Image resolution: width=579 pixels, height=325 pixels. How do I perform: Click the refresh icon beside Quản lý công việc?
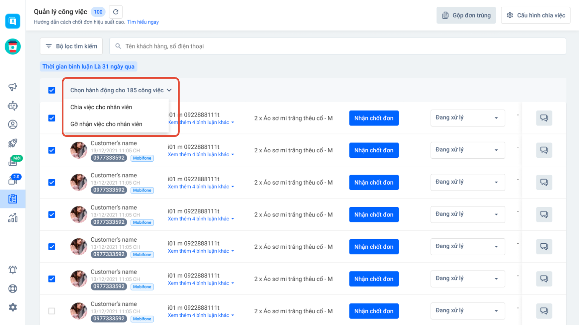(116, 12)
